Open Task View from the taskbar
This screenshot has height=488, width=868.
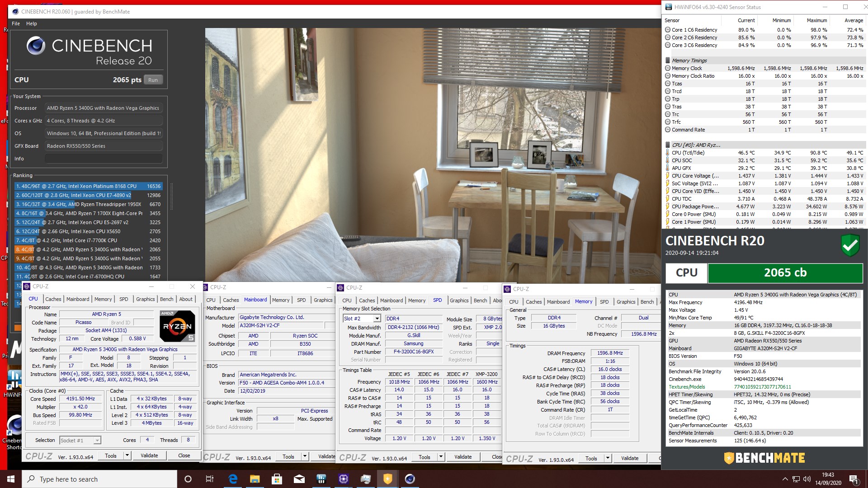(x=210, y=479)
